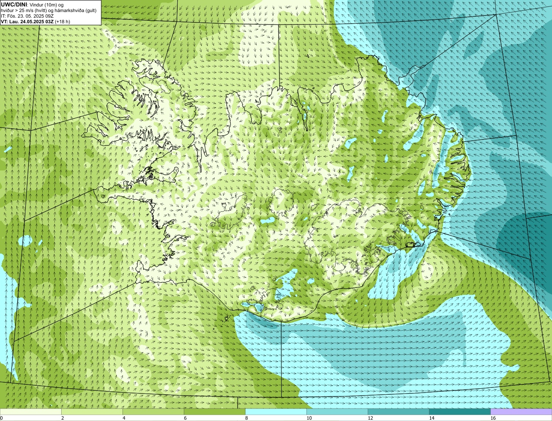Screen dimensions: 552x421
Task: Click the legend swatch between 0 and 2
Action: 31,412
